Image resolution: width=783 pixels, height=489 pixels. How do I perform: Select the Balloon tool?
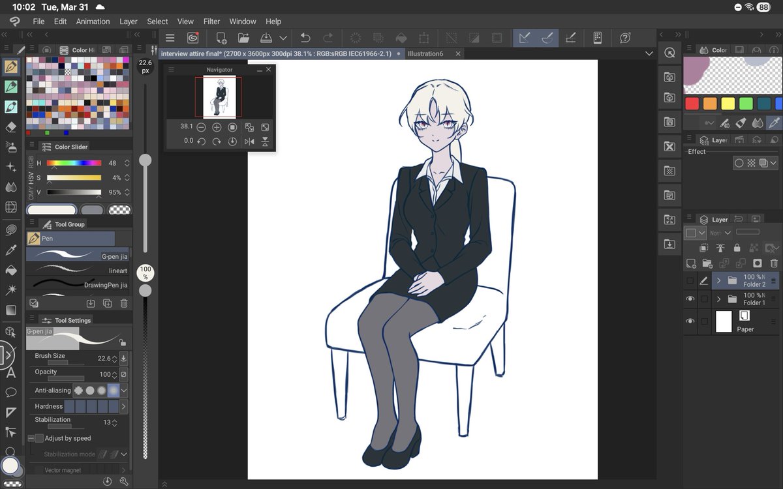click(11, 393)
